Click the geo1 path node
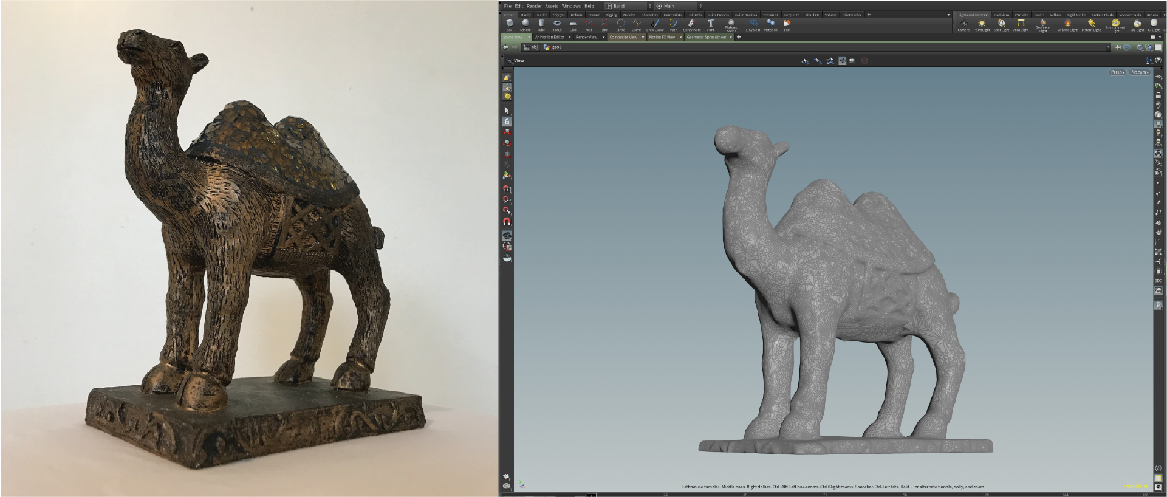 coord(553,47)
